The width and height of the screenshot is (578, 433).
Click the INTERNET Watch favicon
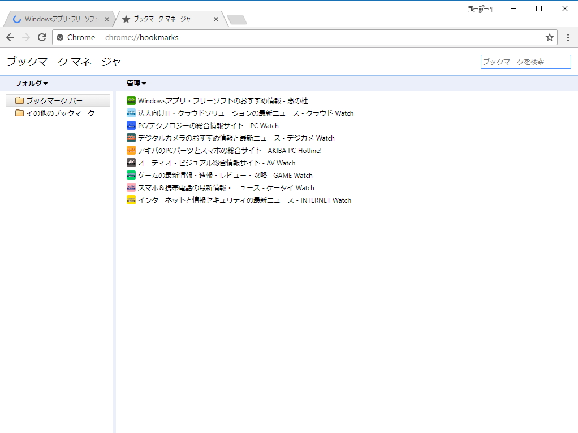131,200
